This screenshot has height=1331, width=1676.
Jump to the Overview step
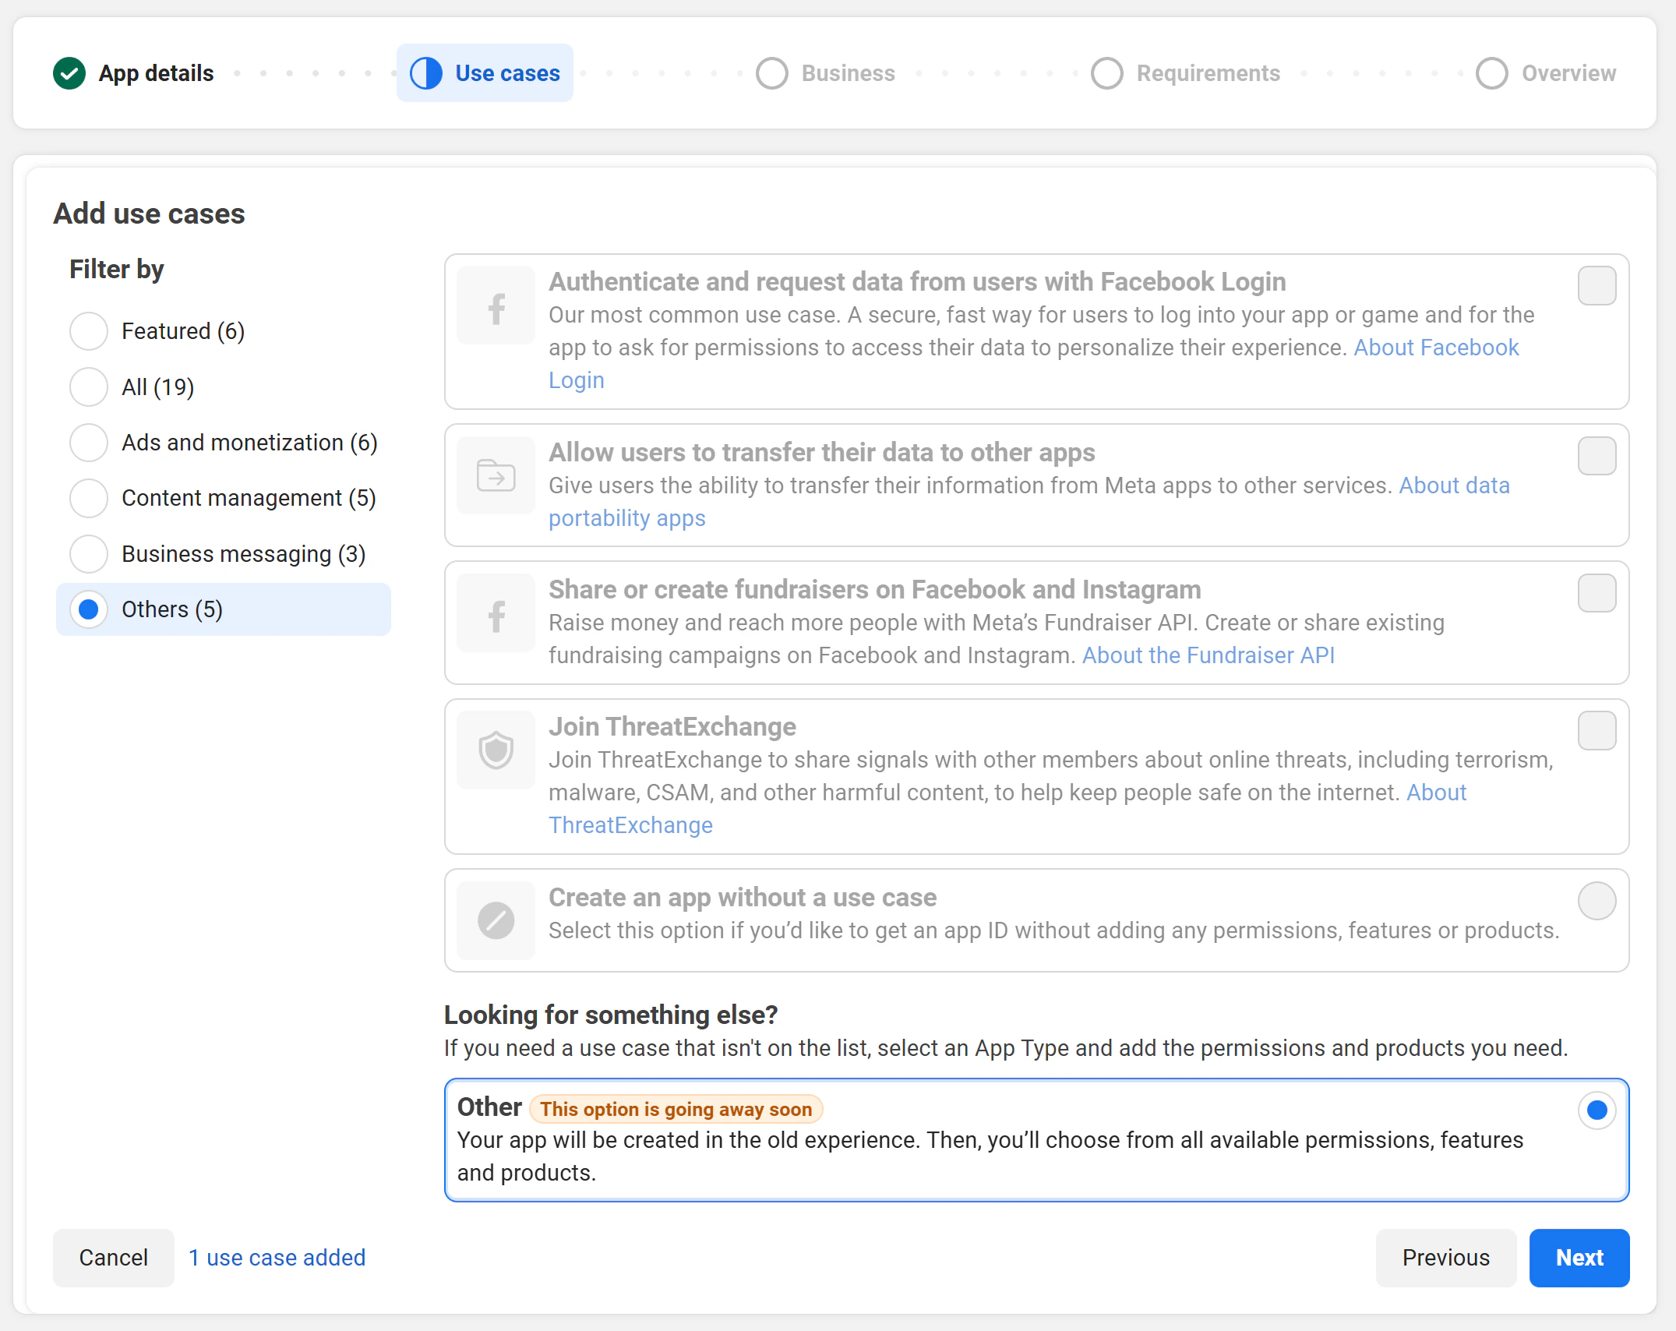point(1547,73)
